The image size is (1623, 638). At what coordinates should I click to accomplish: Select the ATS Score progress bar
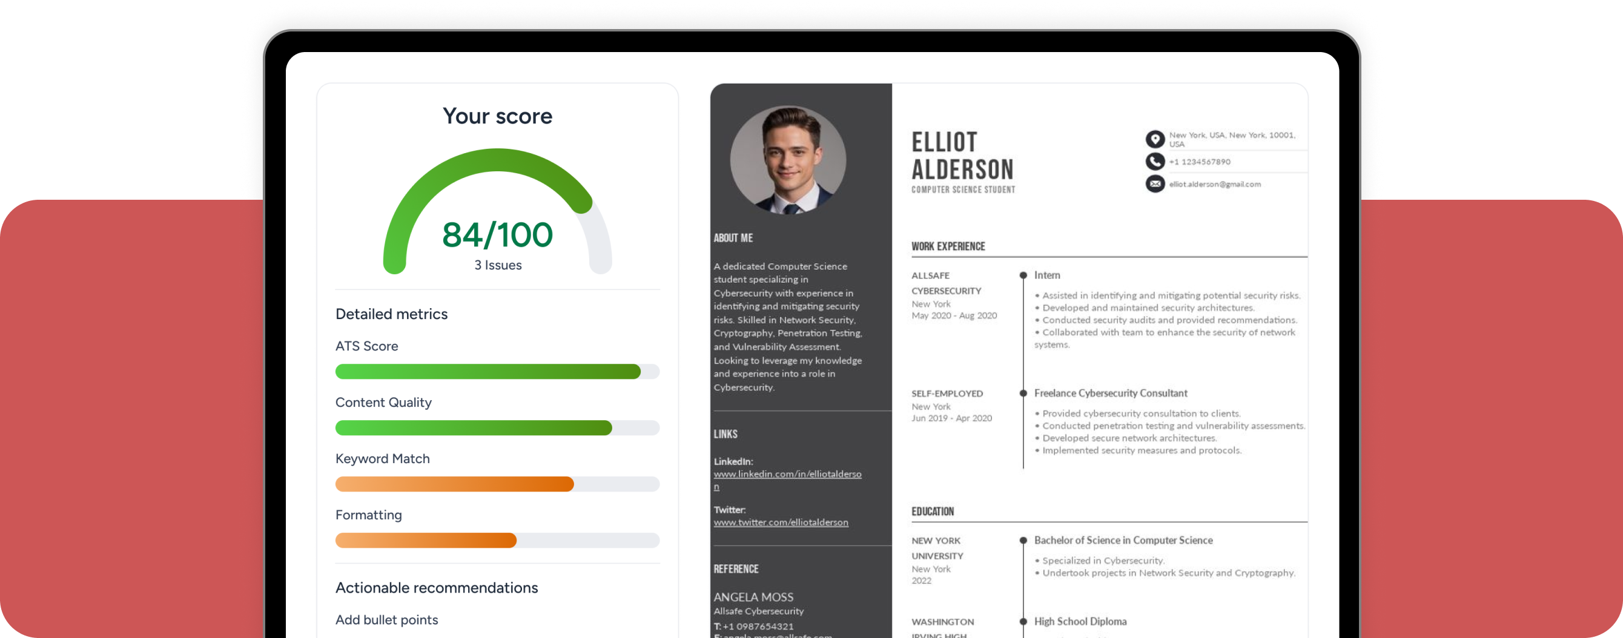point(497,372)
